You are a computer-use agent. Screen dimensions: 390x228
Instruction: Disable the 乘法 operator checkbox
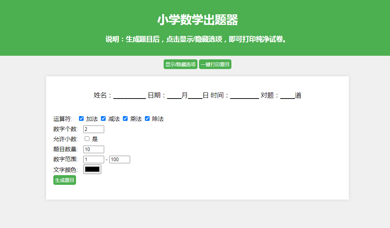[125, 119]
